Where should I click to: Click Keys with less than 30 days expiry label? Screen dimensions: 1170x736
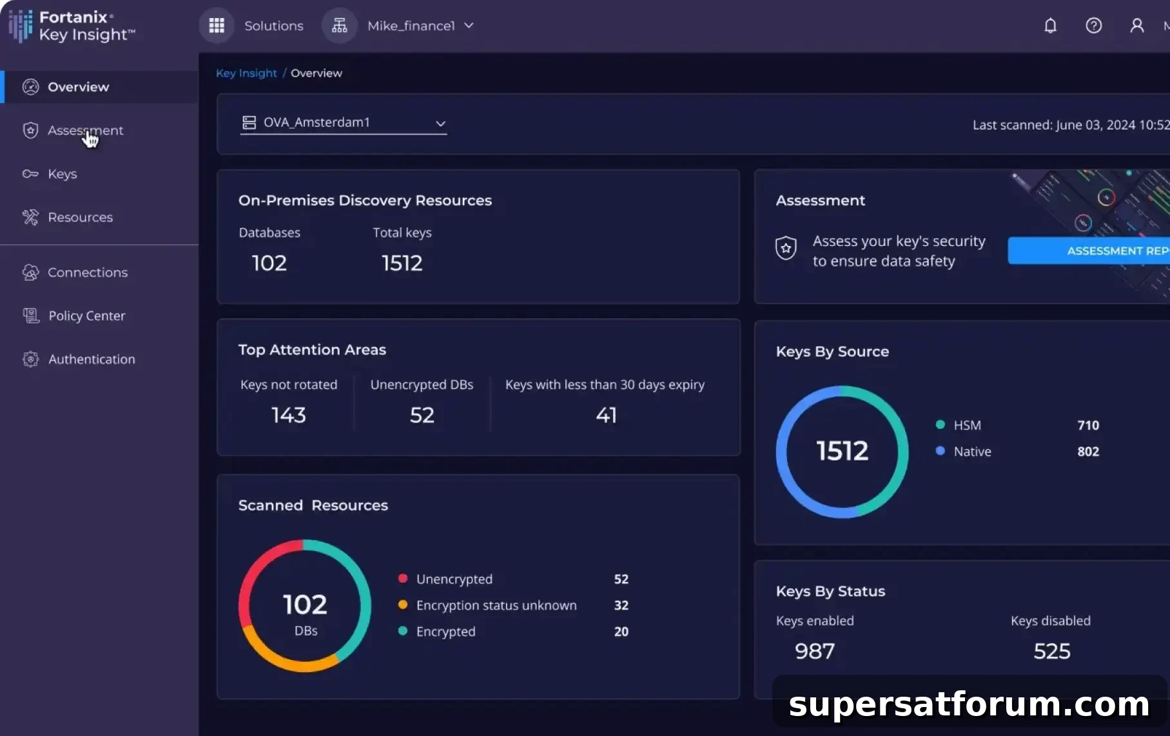(x=605, y=385)
